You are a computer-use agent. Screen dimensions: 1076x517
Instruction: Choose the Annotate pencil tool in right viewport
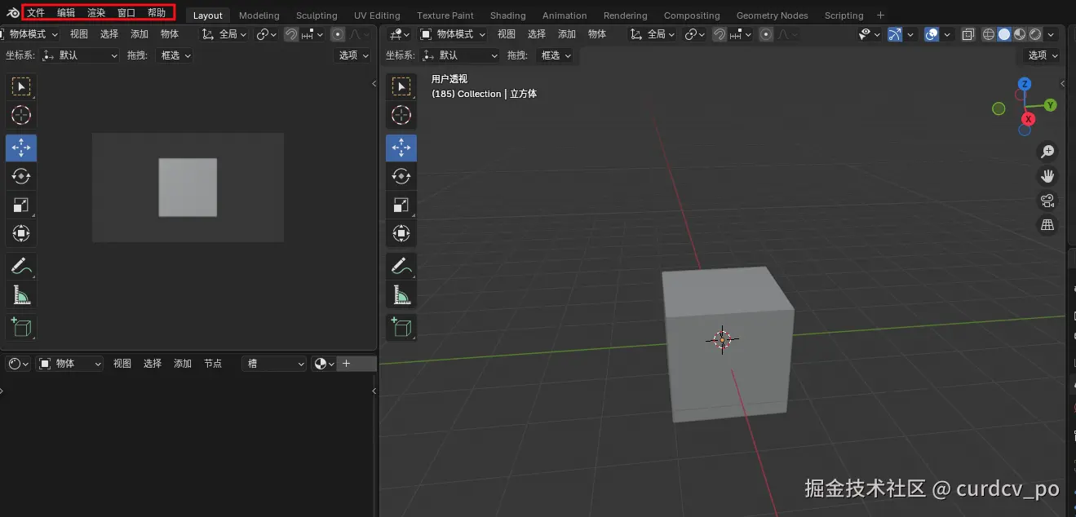tap(401, 266)
